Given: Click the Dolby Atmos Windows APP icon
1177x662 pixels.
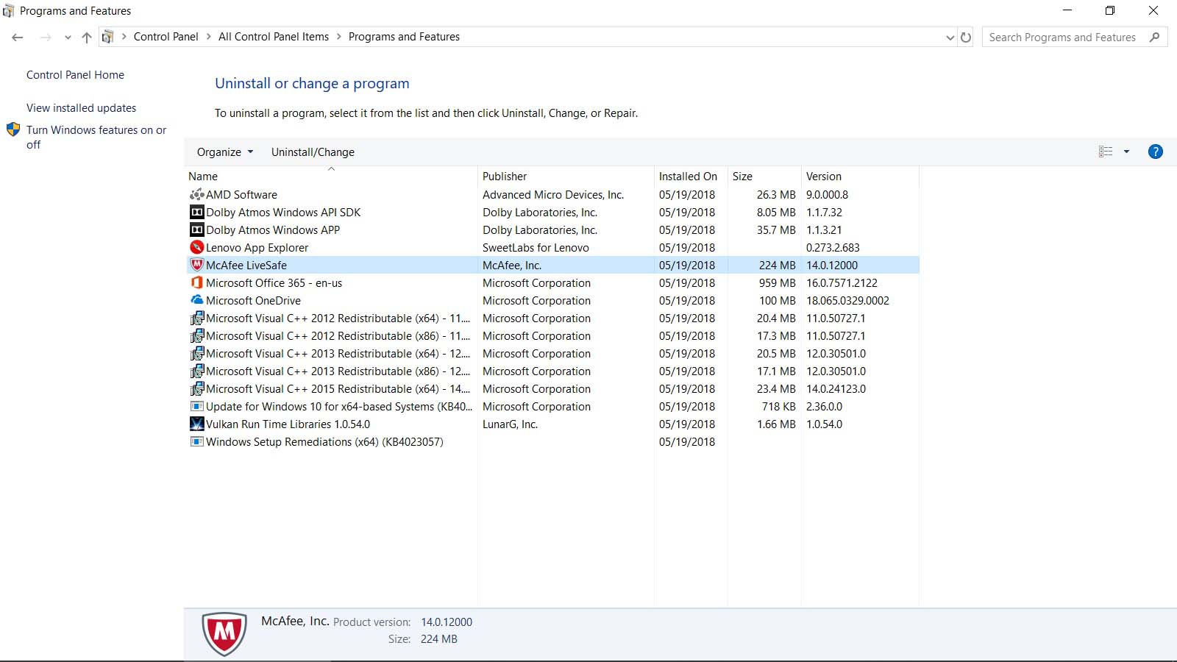Looking at the screenshot, I should pos(197,230).
